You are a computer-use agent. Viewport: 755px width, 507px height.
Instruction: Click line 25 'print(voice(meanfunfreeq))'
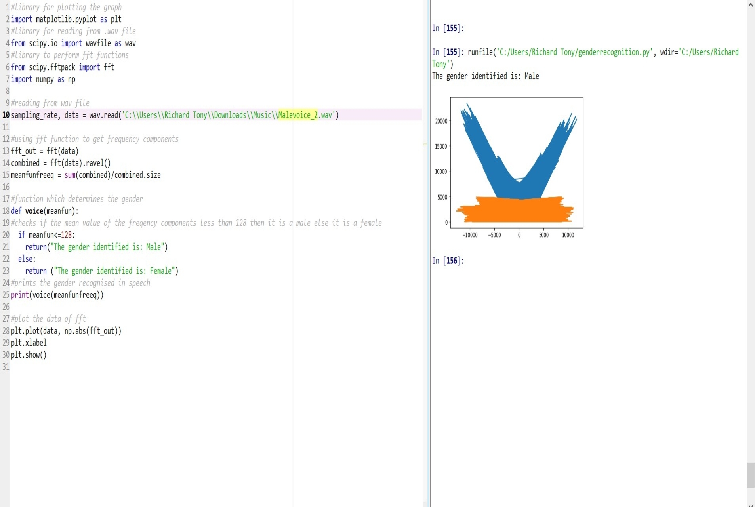pyautogui.click(x=57, y=295)
